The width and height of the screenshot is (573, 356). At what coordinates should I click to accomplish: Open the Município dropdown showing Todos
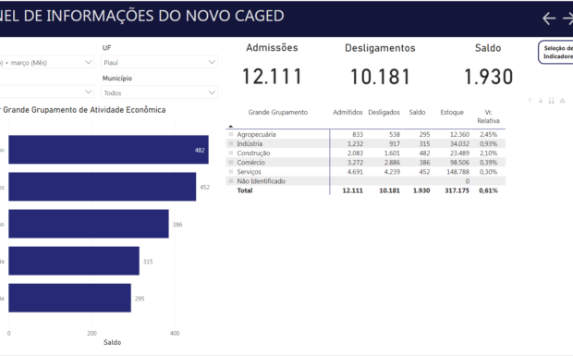pyautogui.click(x=159, y=92)
